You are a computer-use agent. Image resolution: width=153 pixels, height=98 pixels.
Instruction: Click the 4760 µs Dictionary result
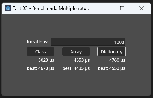click(x=117, y=60)
